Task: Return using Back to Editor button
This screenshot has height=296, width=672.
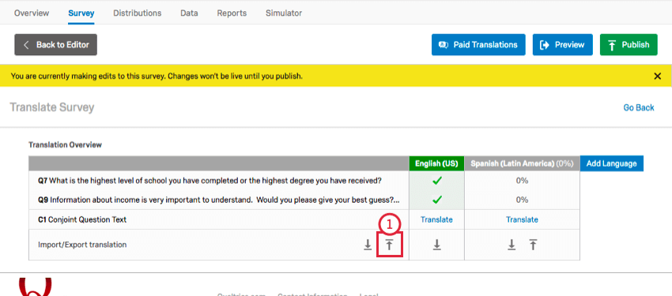Action: [55, 45]
